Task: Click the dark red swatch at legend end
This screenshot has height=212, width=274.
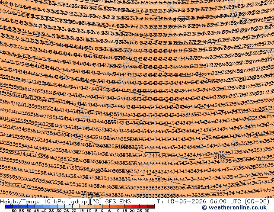Action: point(151,206)
